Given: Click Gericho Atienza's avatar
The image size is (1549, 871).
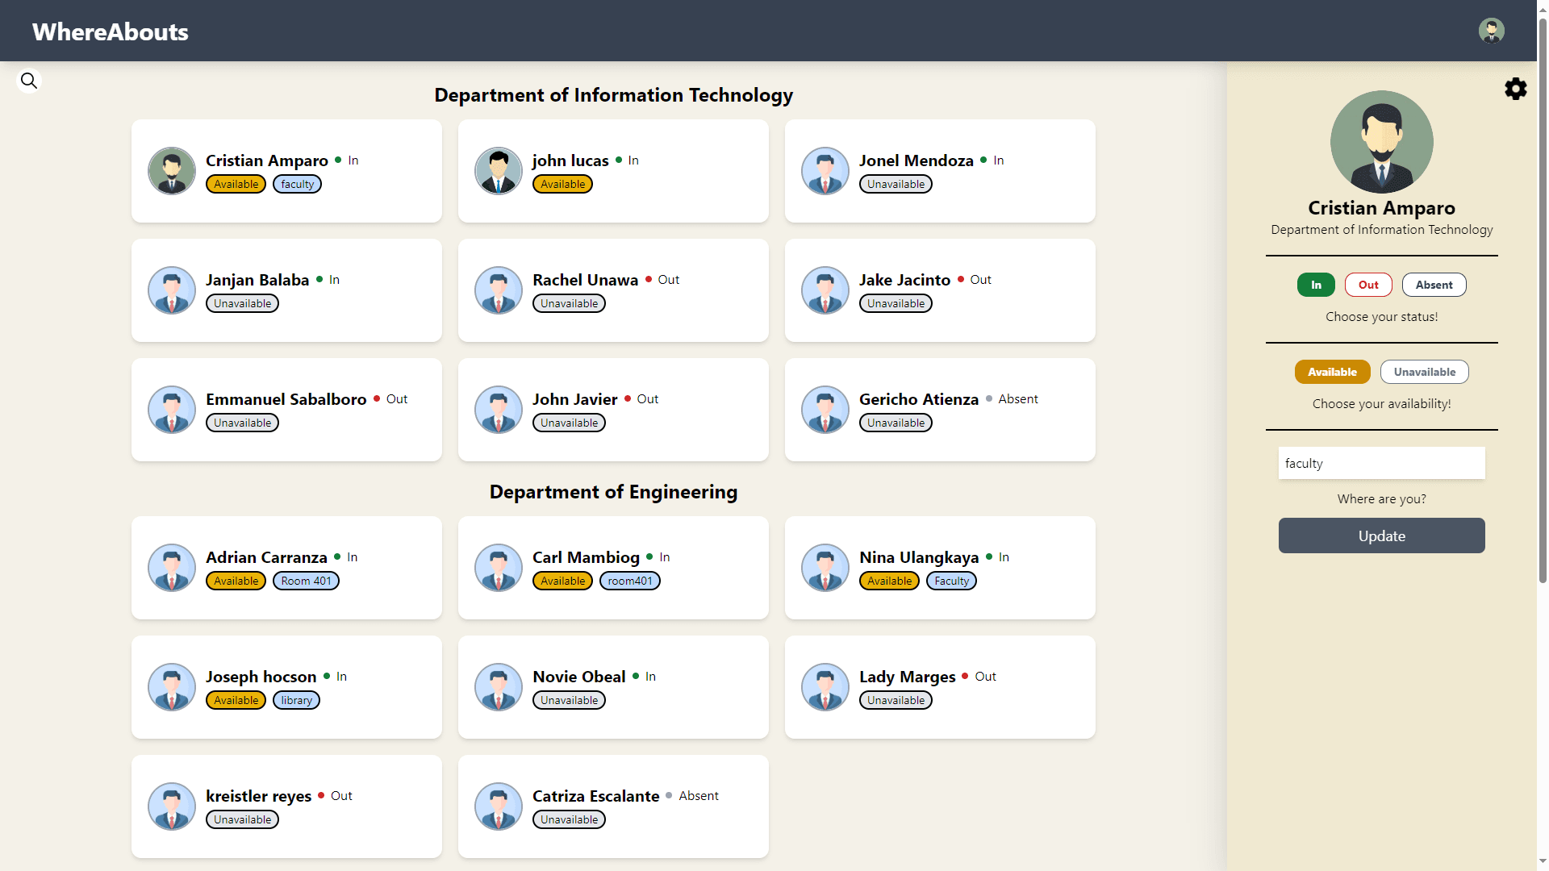Looking at the screenshot, I should click(825, 410).
